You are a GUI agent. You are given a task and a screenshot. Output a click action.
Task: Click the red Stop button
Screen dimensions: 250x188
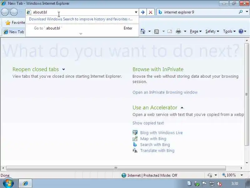coord(151,12)
